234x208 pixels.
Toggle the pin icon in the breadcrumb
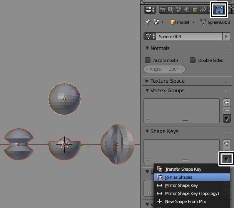(x=147, y=22)
